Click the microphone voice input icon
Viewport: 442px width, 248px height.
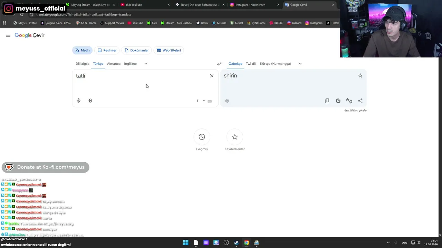(x=79, y=101)
